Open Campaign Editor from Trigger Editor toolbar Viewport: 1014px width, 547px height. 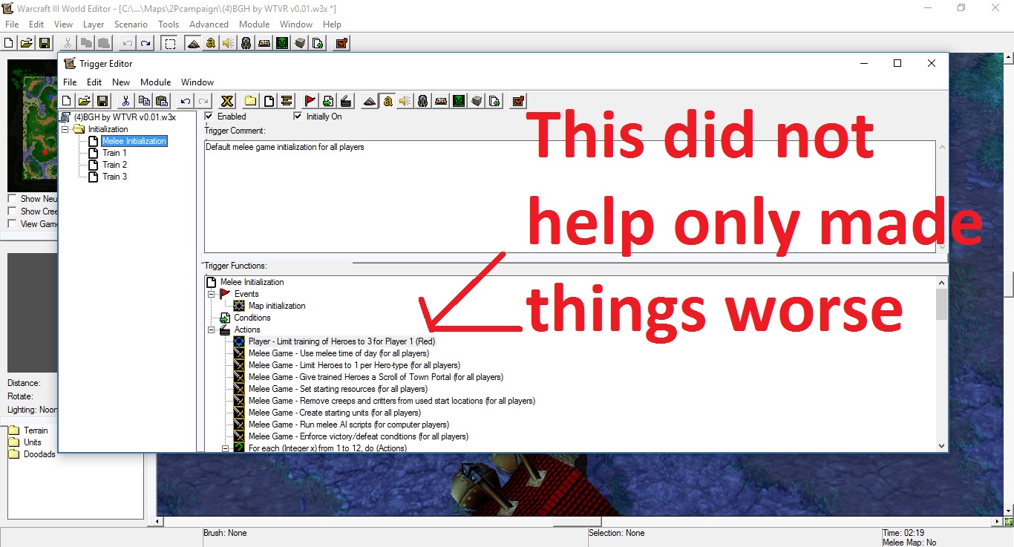441,101
